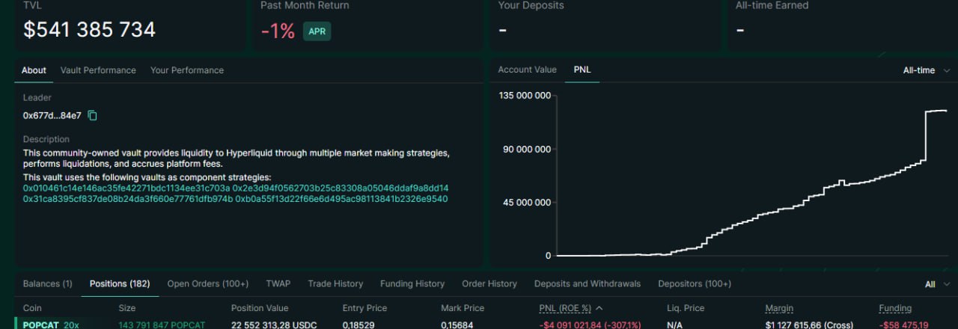958x329 pixels.
Task: Open the Funding History tab
Action: pos(412,284)
